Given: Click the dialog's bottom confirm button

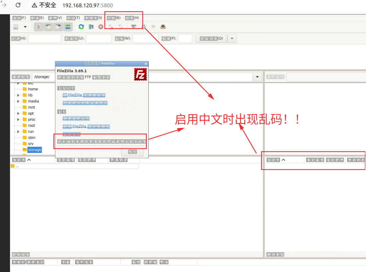Looking at the screenshot, I should tap(132, 152).
